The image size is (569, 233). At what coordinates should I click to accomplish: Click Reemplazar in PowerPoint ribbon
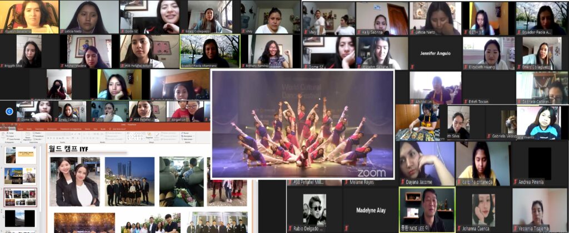tap(188, 136)
